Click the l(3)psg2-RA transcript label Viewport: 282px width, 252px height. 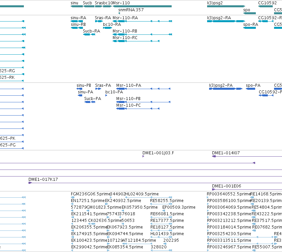219,18
